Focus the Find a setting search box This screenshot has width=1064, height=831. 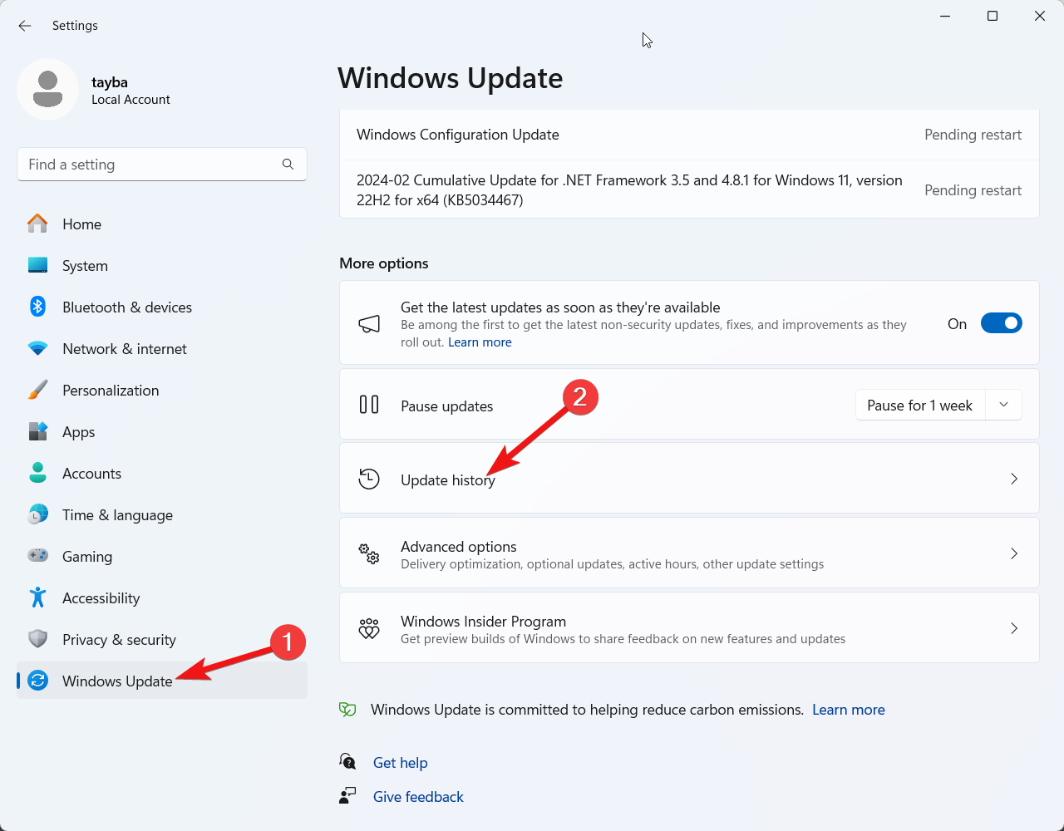click(150, 165)
